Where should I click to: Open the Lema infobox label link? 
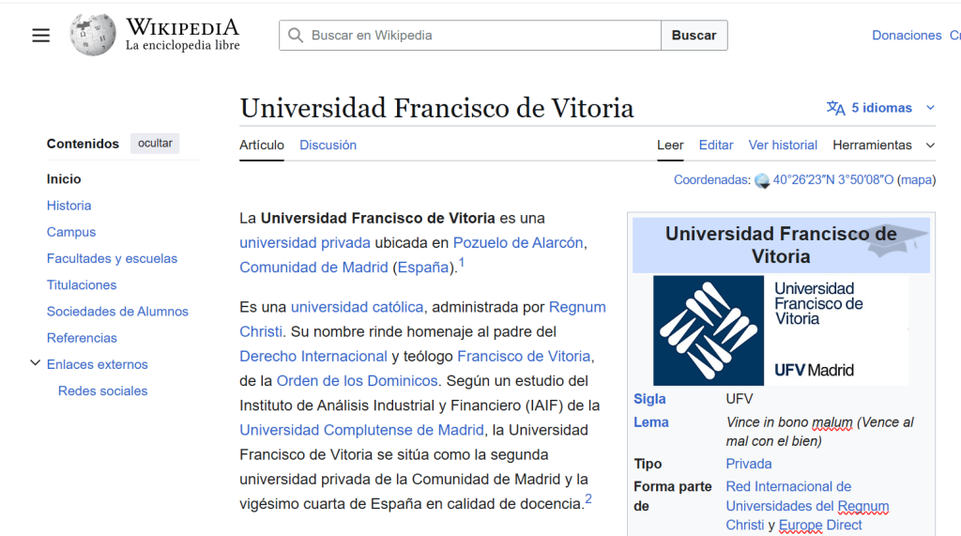(651, 422)
